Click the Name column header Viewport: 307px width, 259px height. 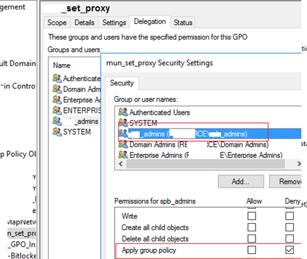[x=62, y=65]
